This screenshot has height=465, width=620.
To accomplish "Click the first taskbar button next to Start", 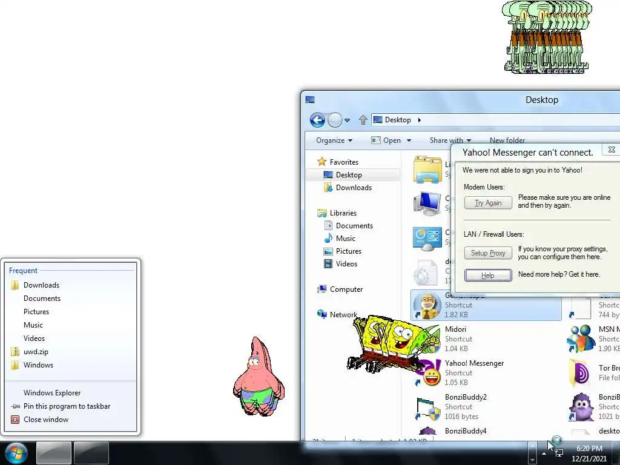I will tap(54, 453).
